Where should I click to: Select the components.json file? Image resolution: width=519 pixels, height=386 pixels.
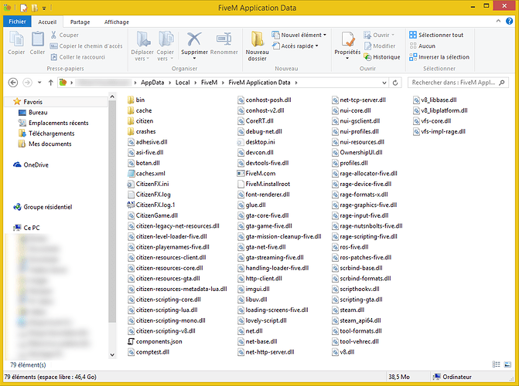155,341
